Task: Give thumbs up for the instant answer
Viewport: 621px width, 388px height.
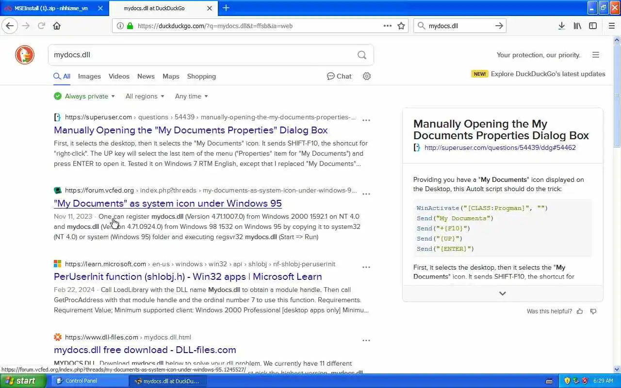Action: tap(580, 311)
